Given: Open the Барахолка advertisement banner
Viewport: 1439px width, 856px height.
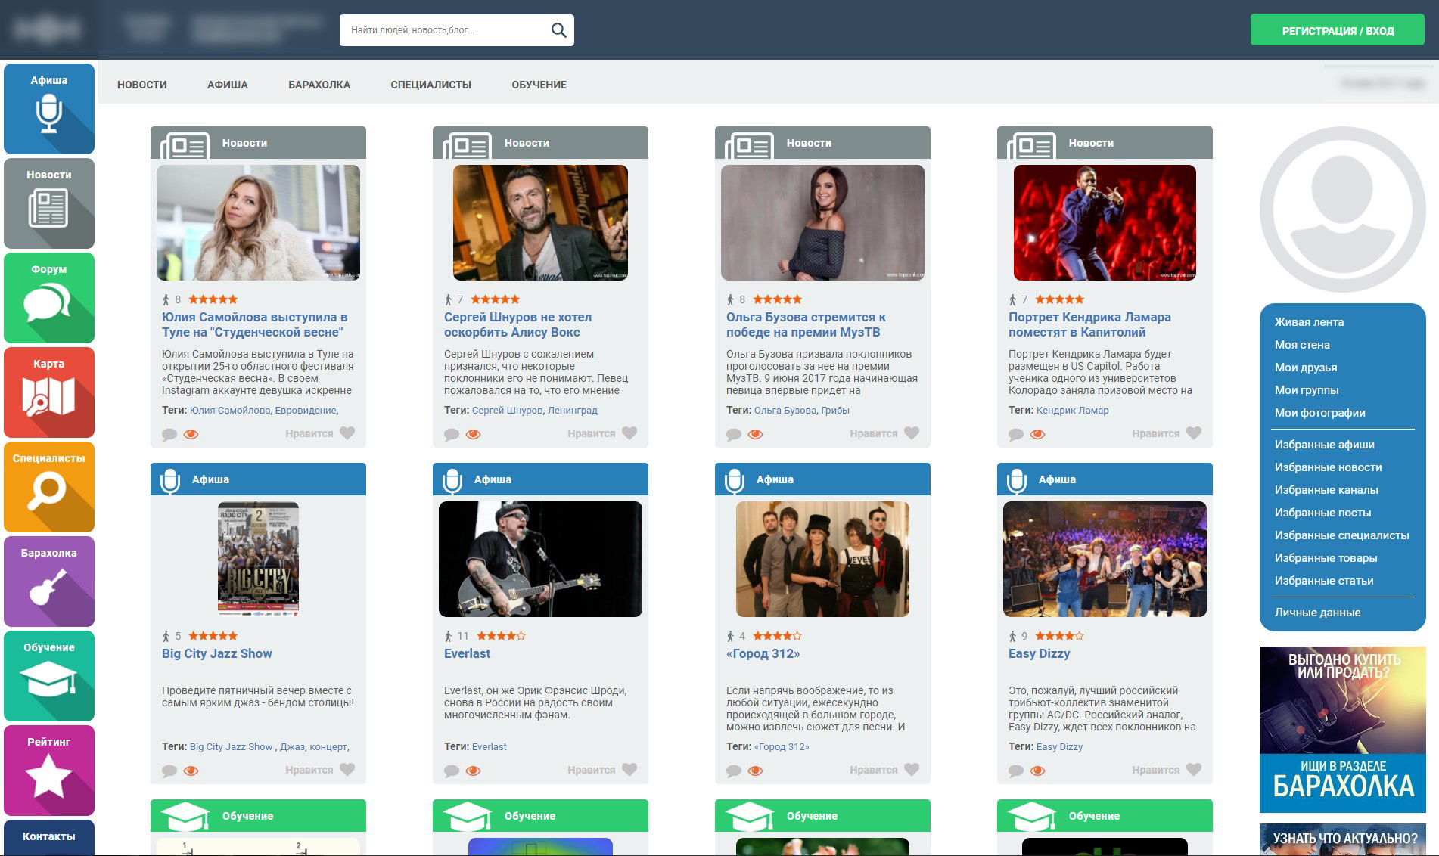Looking at the screenshot, I should point(1342,730).
